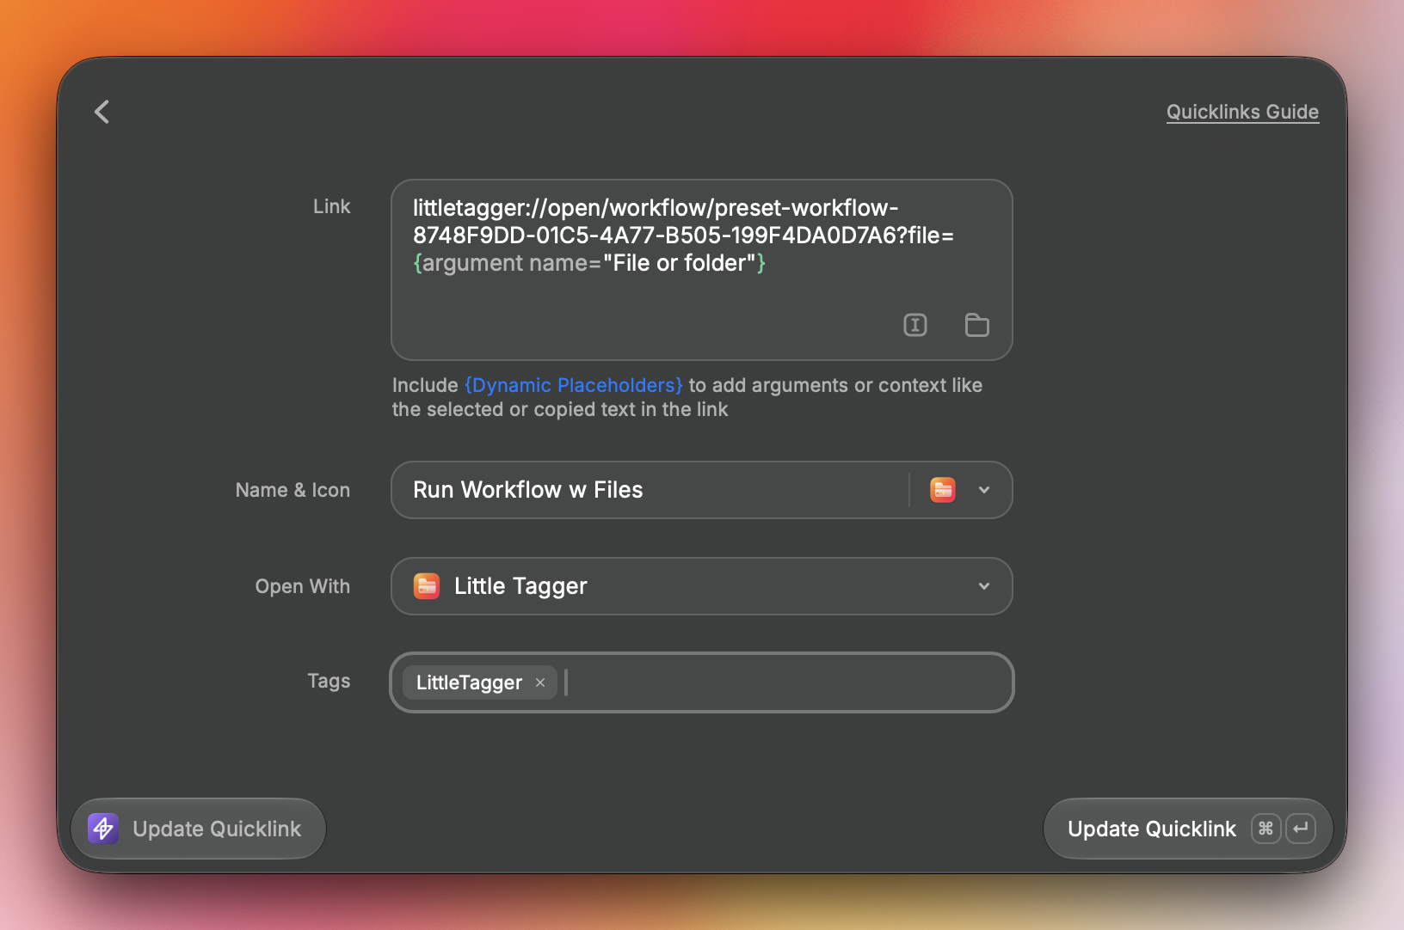Click the Little Tagger app icon in Open With
Screen dimensions: 1404x930
(x=427, y=586)
